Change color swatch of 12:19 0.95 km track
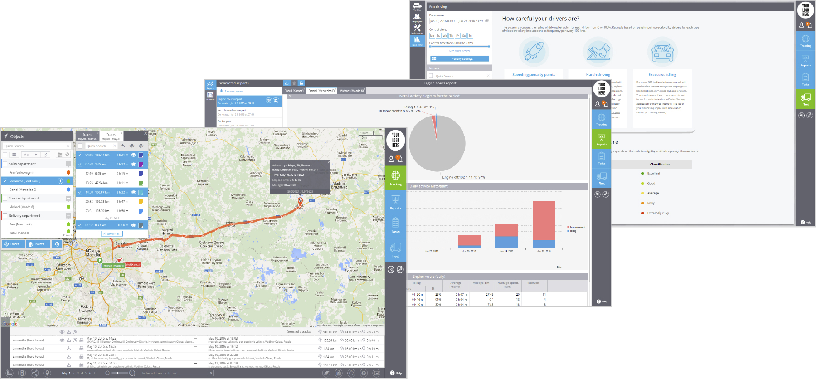 click(x=141, y=174)
